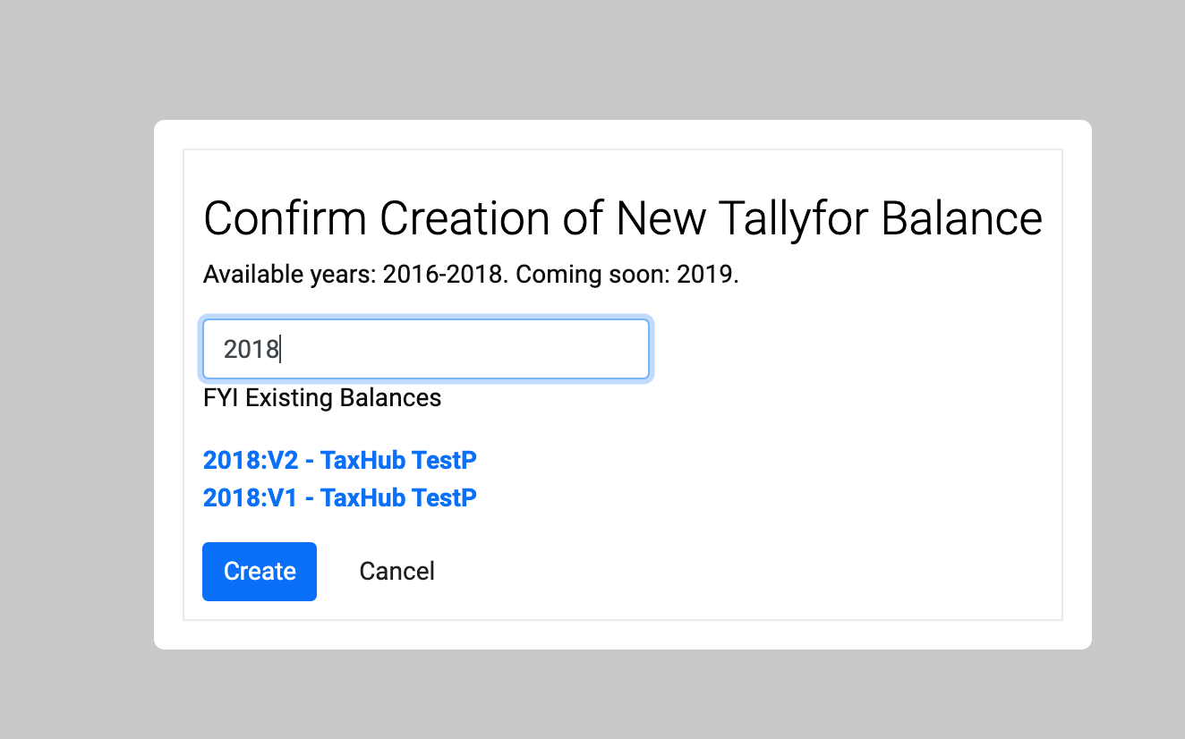Click the blue Create button

point(260,572)
